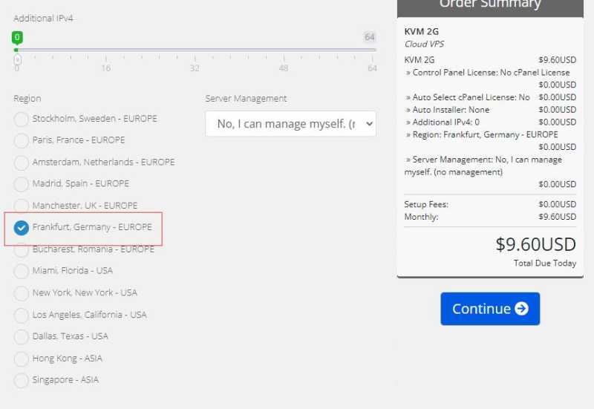This screenshot has height=409, width=594.
Task: Click the Continue button
Action: (490, 309)
